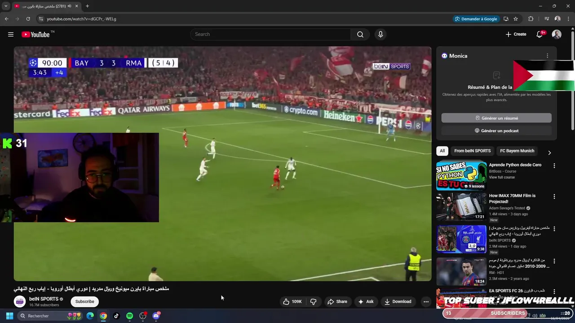Open Chrome media controls icon
This screenshot has height=323, width=575.
(x=547, y=19)
